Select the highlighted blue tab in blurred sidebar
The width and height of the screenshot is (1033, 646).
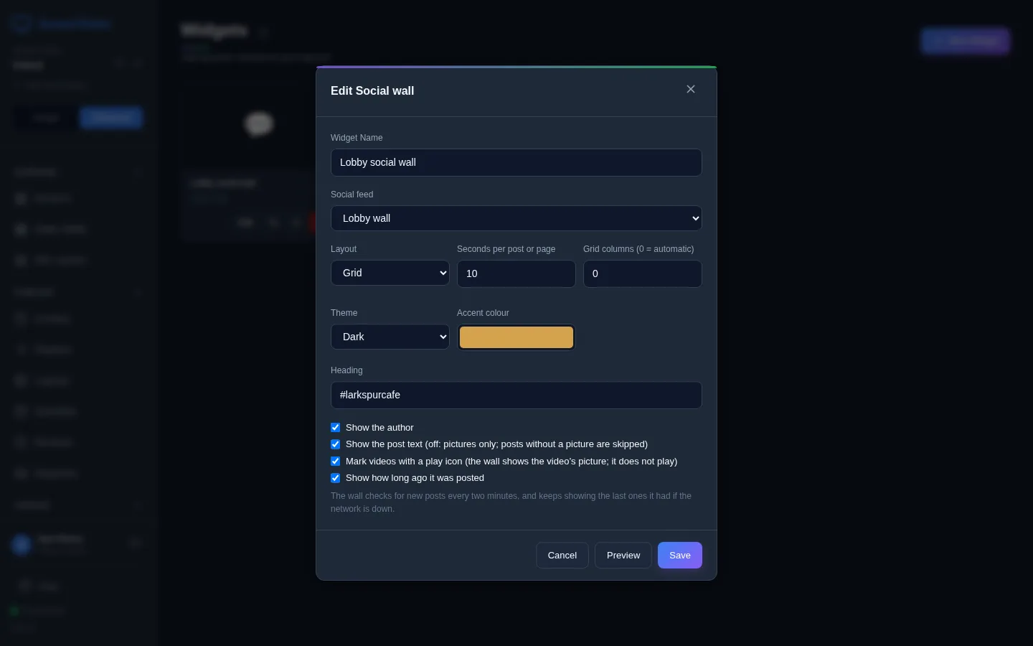111,118
